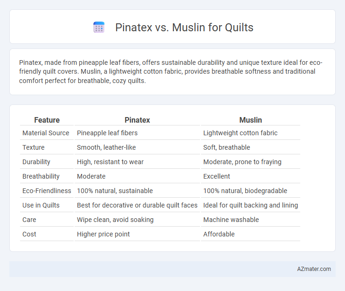This screenshot has width=345, height=291.
Task: Click the '100% natural, biodegradable' cell
Action: point(250,191)
